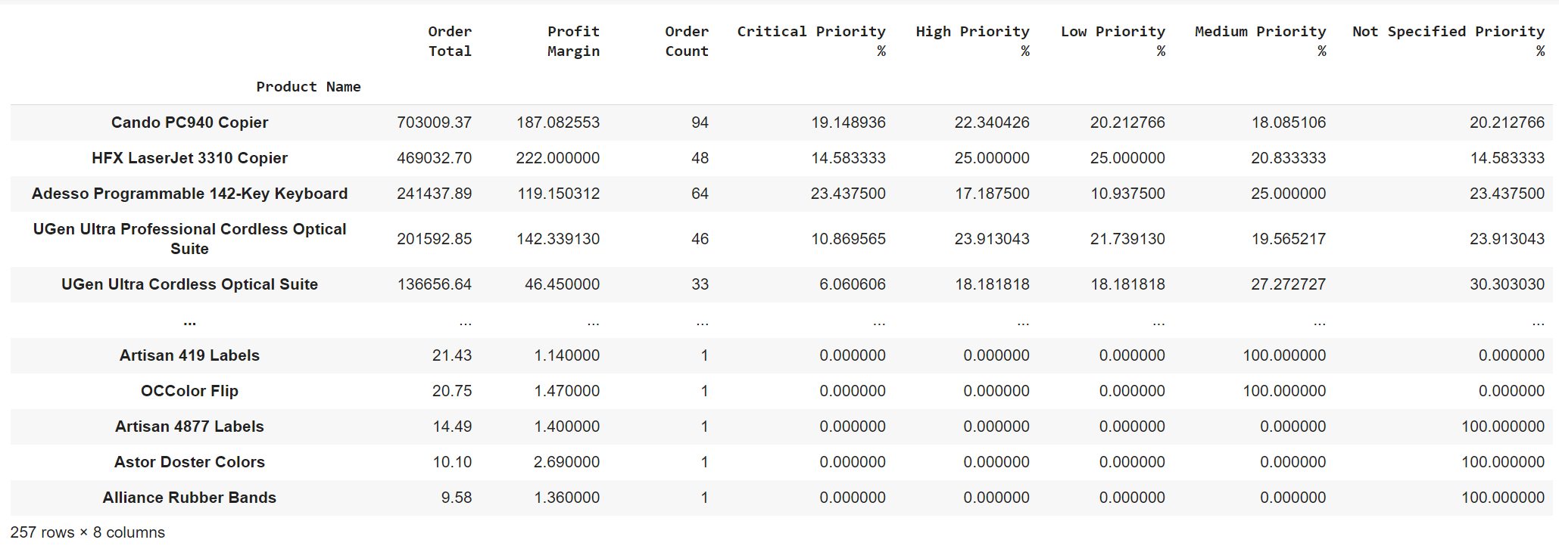Click the 6.060606 critical priority cell
1559x549 pixels.
coord(852,284)
